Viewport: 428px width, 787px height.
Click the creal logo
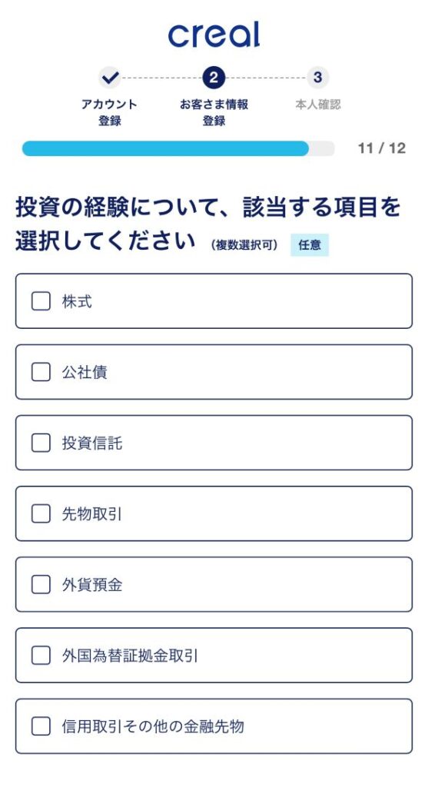[214, 35]
